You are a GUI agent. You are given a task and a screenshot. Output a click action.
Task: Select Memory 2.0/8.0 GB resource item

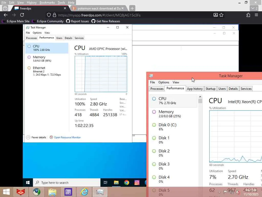point(173,114)
